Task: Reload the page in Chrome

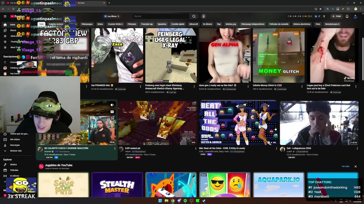Action: (13, 9)
